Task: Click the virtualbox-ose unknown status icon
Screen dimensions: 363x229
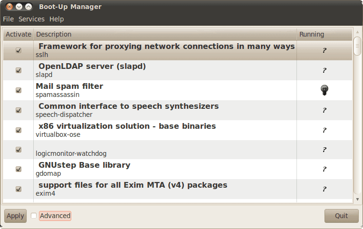Action: [x=324, y=130]
